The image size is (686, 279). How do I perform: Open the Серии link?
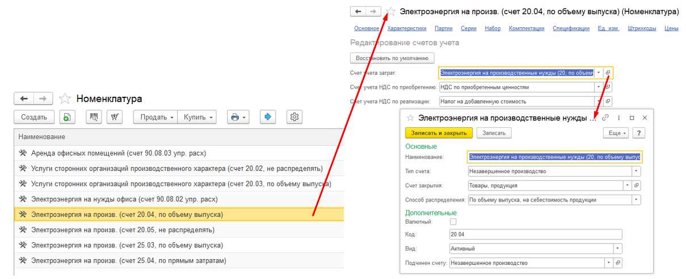coord(469,28)
